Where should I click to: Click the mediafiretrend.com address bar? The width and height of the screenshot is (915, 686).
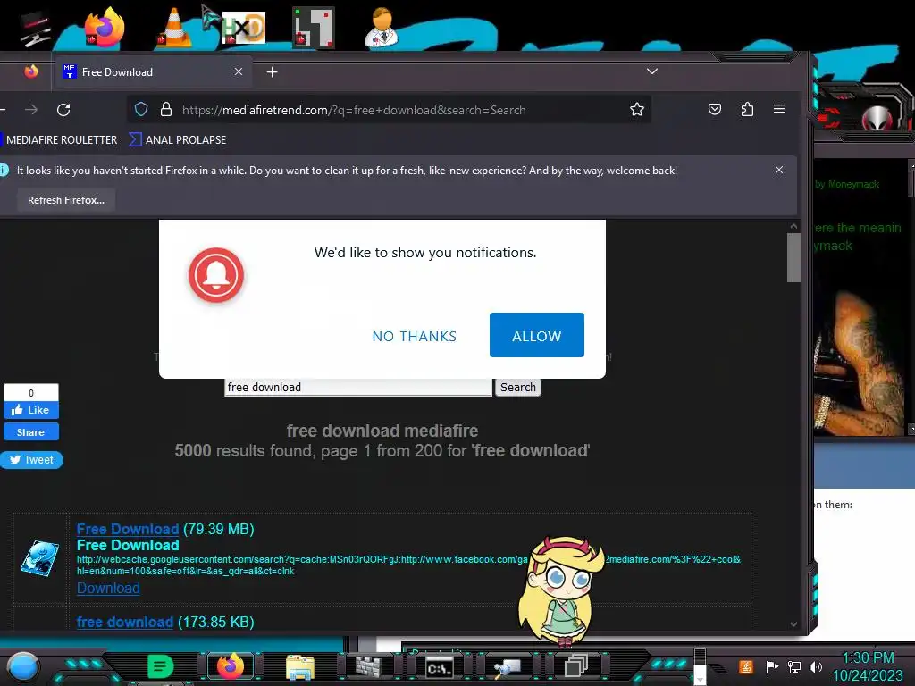click(x=389, y=110)
